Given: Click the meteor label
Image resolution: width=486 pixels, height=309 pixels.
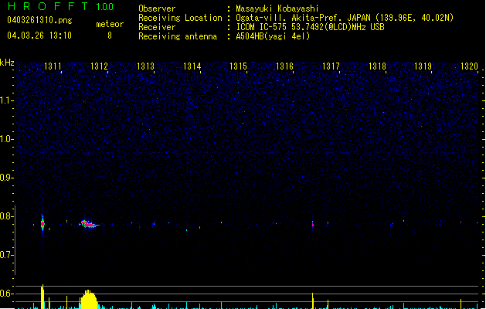Looking at the screenshot, I should (110, 24).
